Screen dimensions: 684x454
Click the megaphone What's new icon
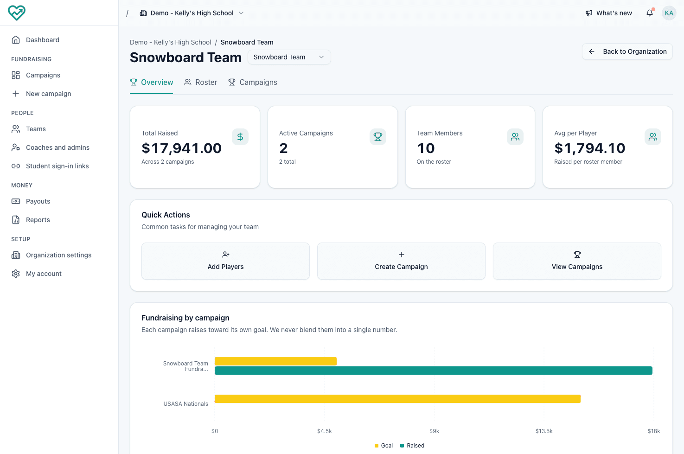click(x=589, y=13)
